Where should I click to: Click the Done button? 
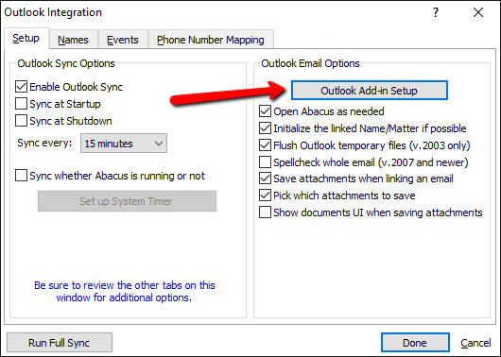coord(415,343)
